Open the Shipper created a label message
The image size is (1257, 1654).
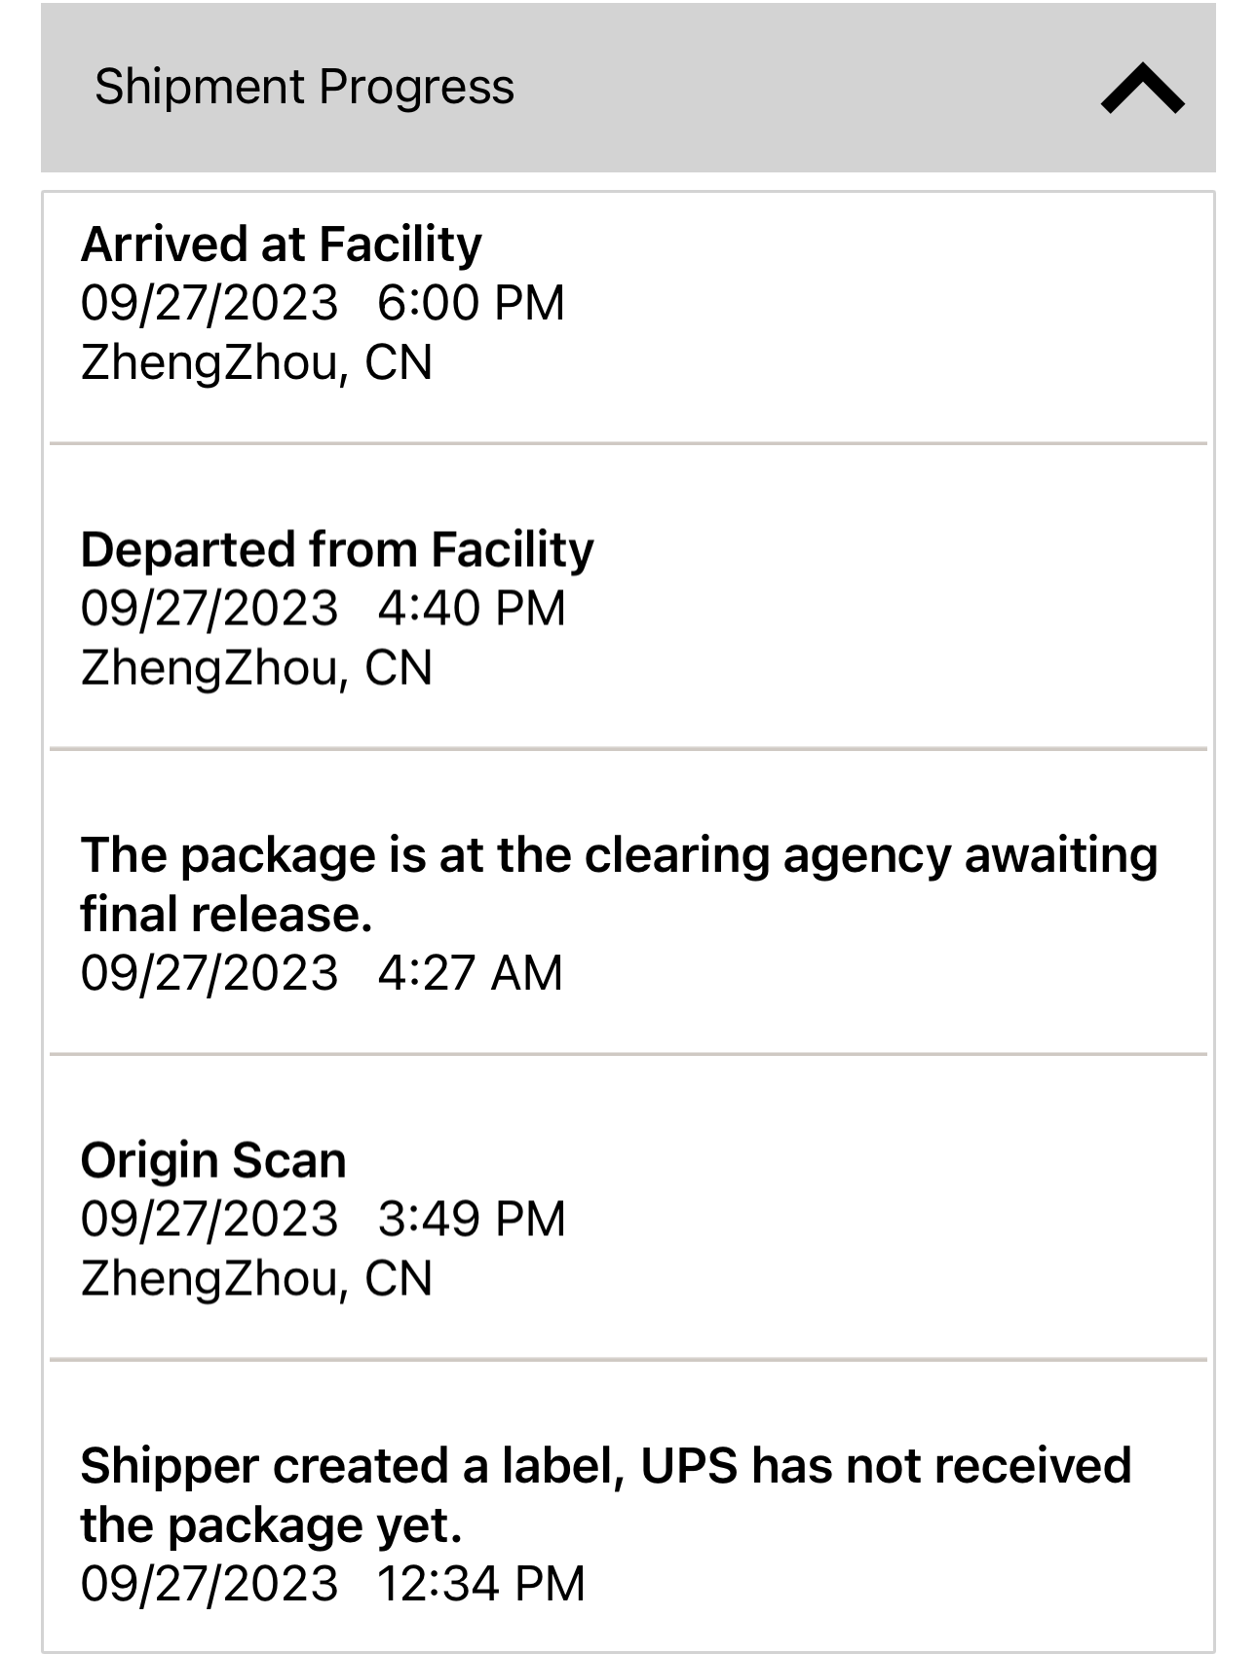click(x=605, y=1494)
